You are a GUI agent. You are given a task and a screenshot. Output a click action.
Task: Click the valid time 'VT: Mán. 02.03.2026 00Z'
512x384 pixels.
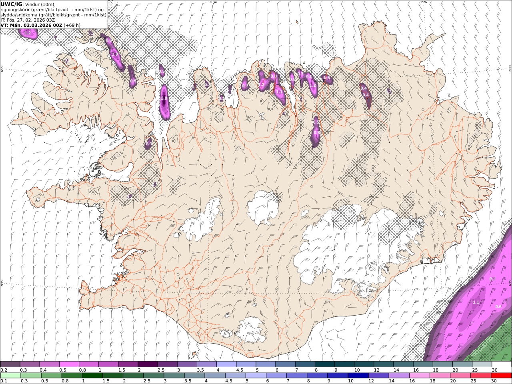[x=31, y=25]
